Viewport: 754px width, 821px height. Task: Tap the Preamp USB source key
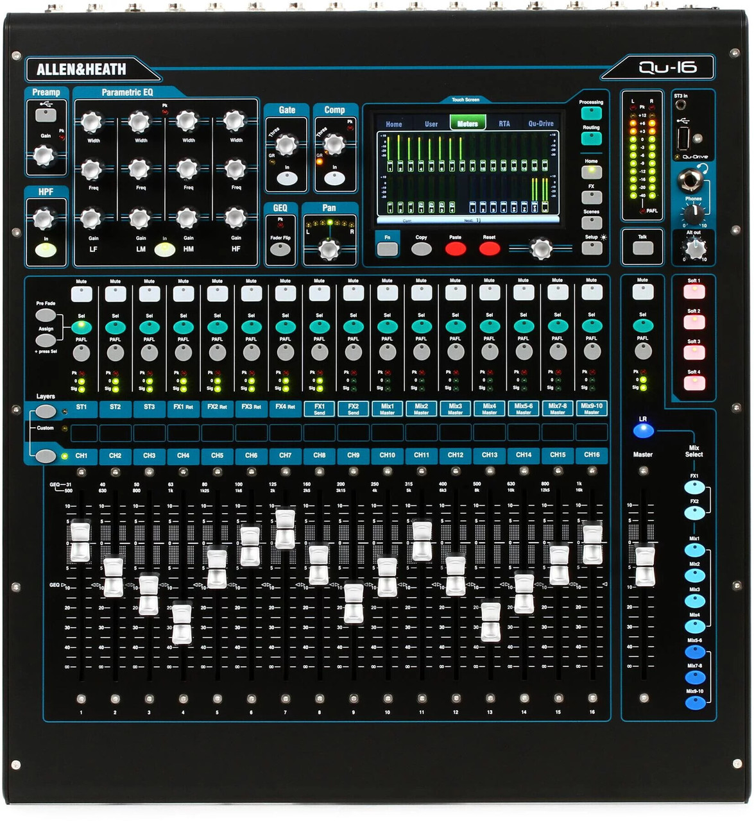(46, 115)
